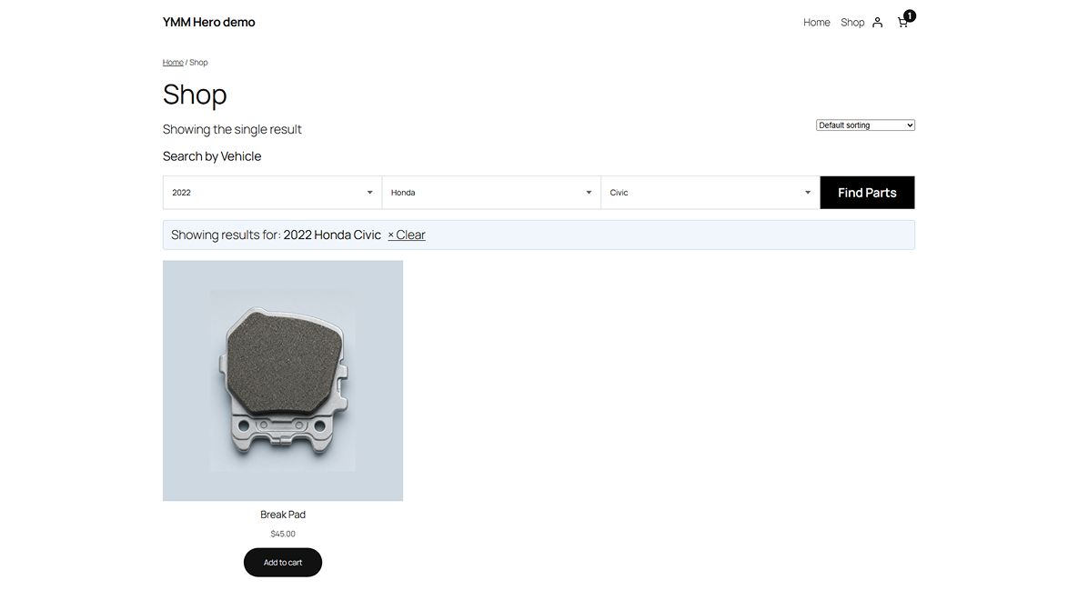Viewport: 1078px width, 600px height.
Task: Click '2022 Honda Civic' results text
Action: pyautogui.click(x=332, y=235)
